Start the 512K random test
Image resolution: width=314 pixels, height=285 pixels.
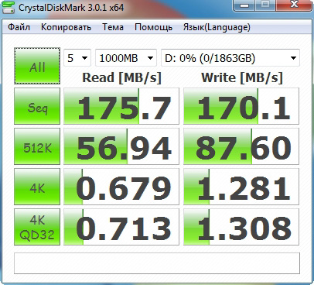tap(37, 146)
